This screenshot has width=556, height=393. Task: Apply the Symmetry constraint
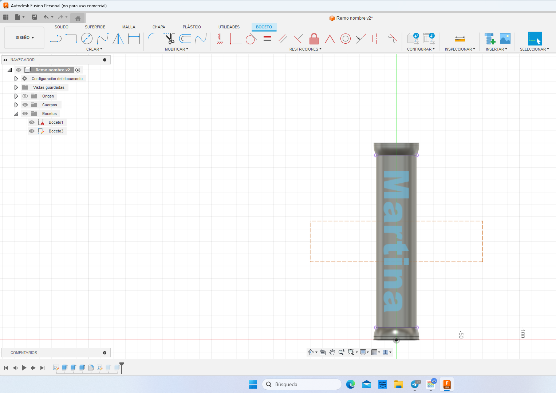(x=376, y=39)
